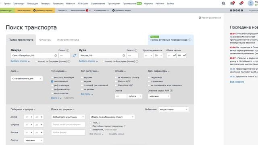Open the Грузы top menu

pyautogui.click(x=7, y=4)
